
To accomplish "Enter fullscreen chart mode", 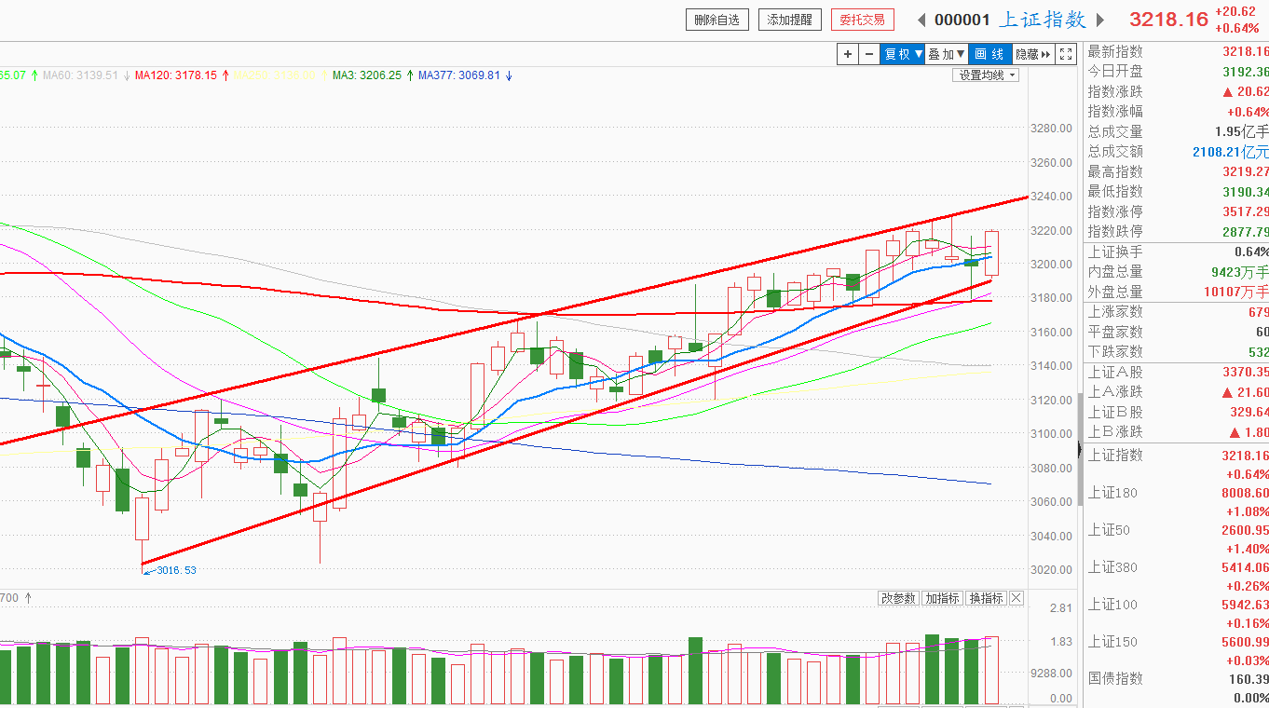I will pyautogui.click(x=1066, y=54).
